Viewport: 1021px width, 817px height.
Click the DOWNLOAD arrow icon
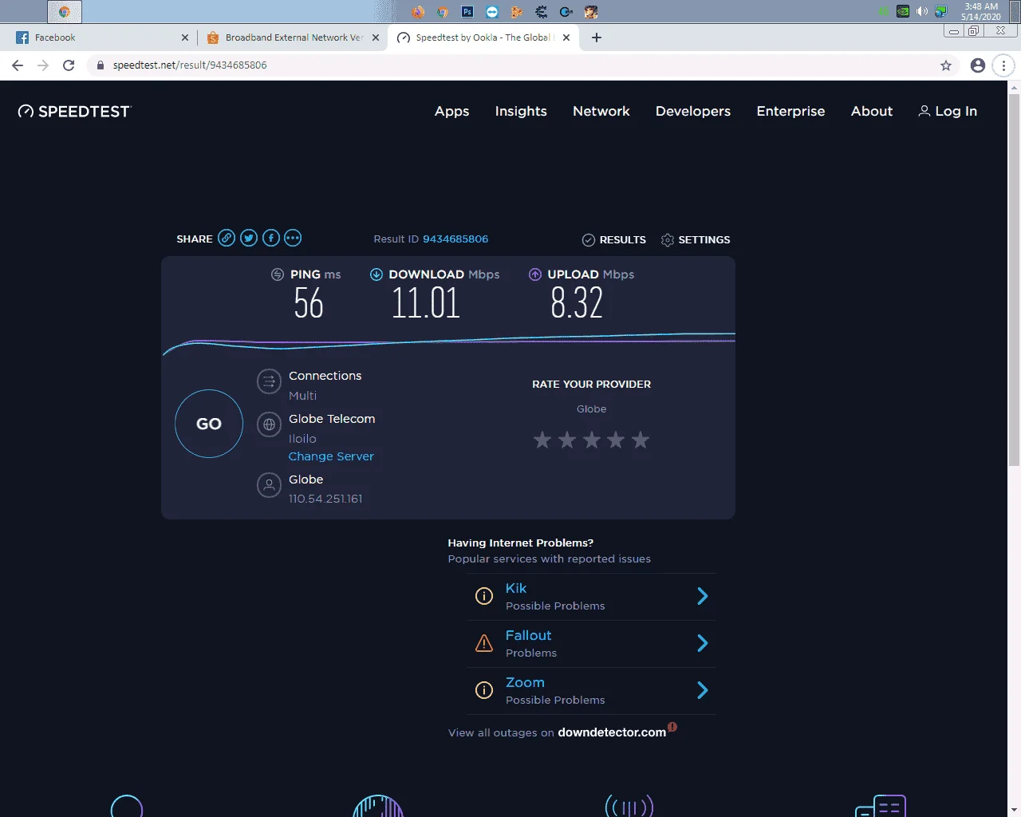point(376,274)
